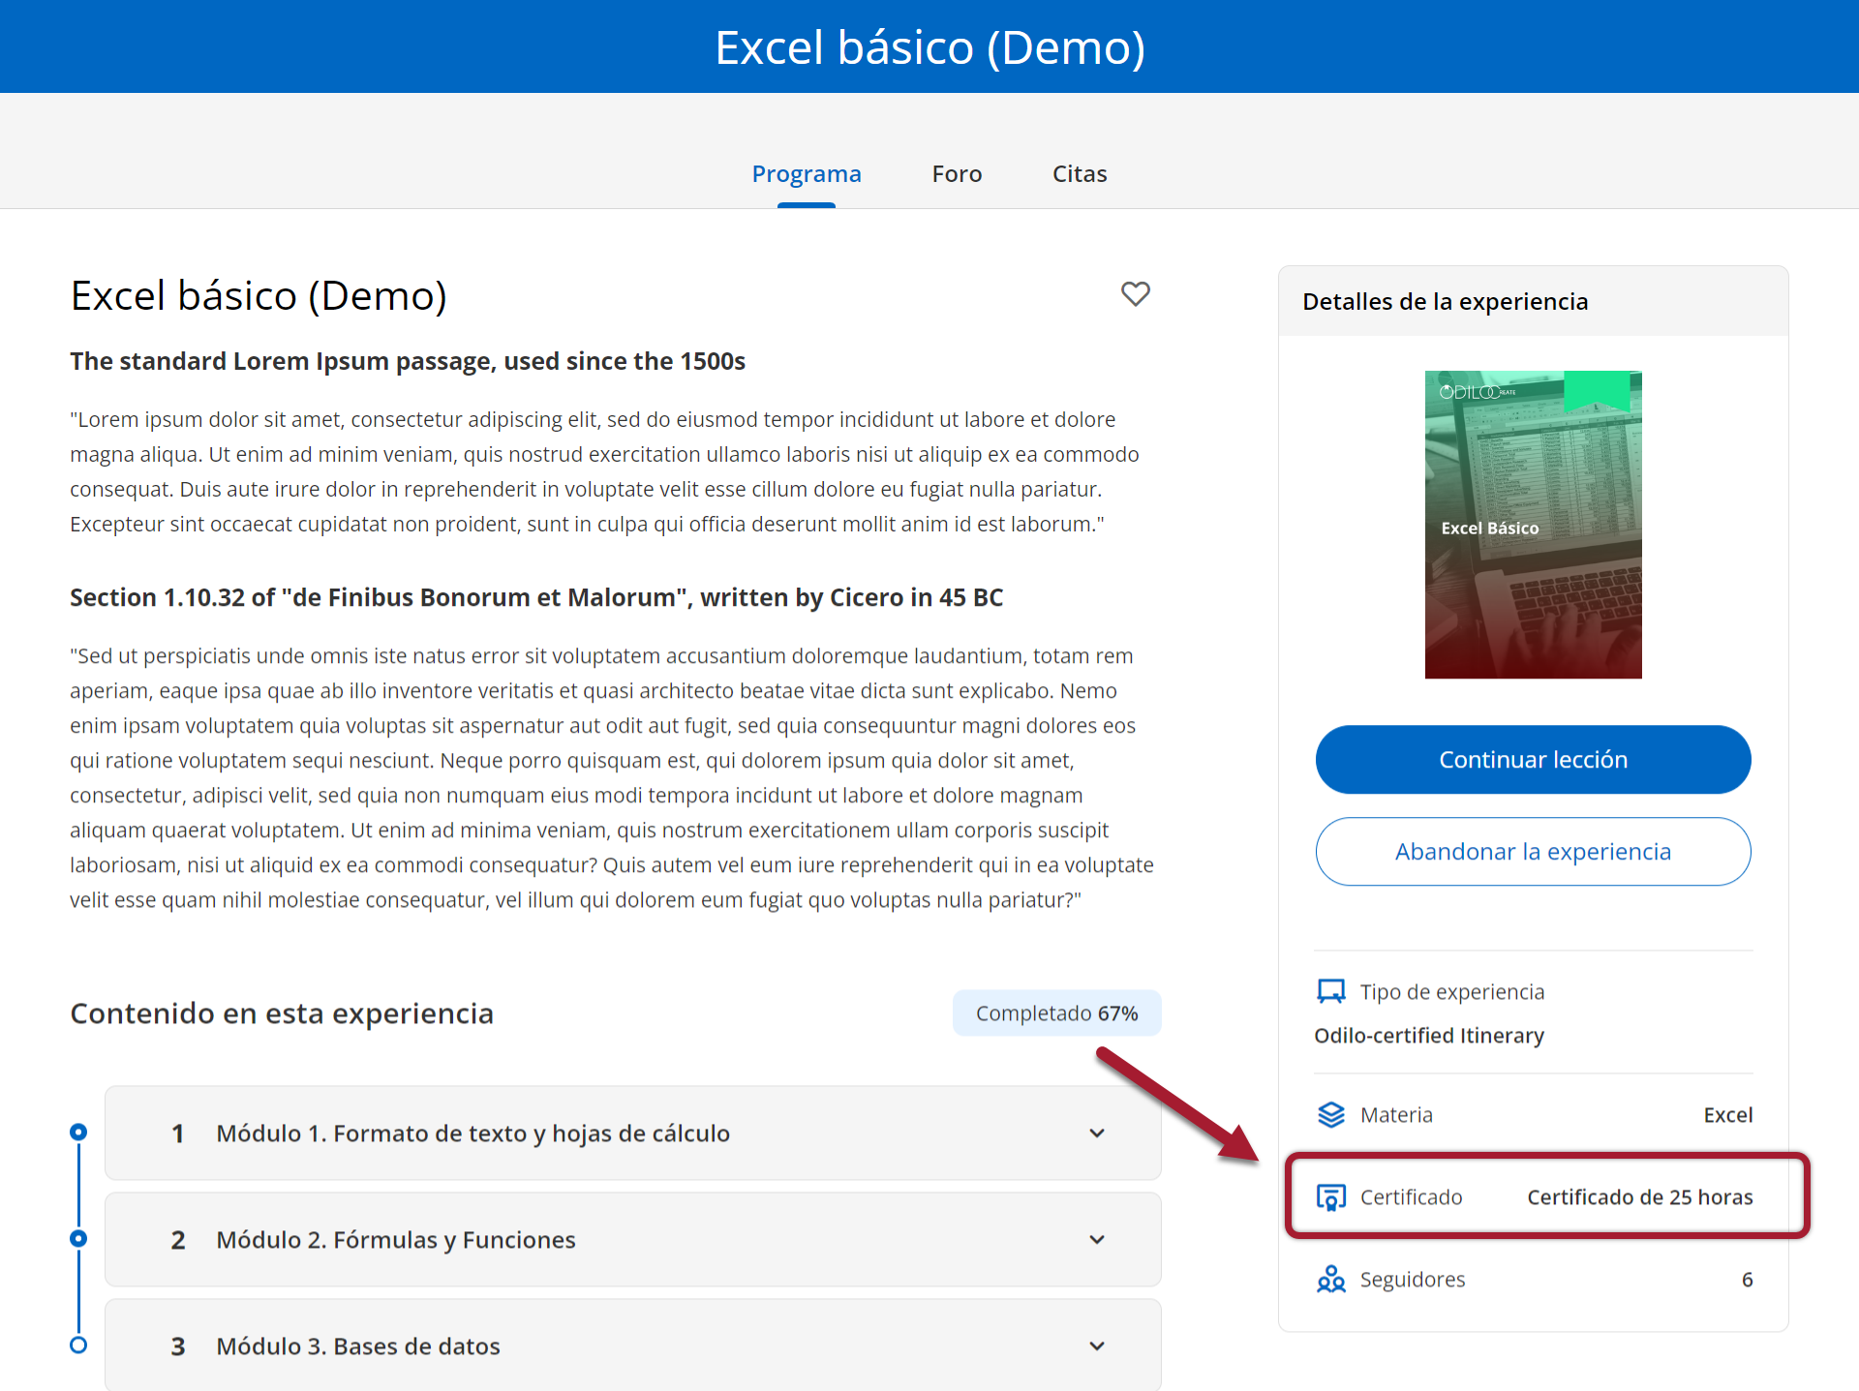Click Módulo 3 empty timeline dot
Viewport: 1859px width, 1391px height.
78,1346
